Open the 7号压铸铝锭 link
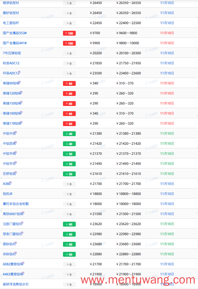 pyautogui.click(x=12, y=53)
